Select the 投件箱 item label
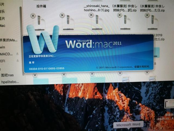The width and height of the screenshot is (174, 131). pyautogui.click(x=41, y=6)
